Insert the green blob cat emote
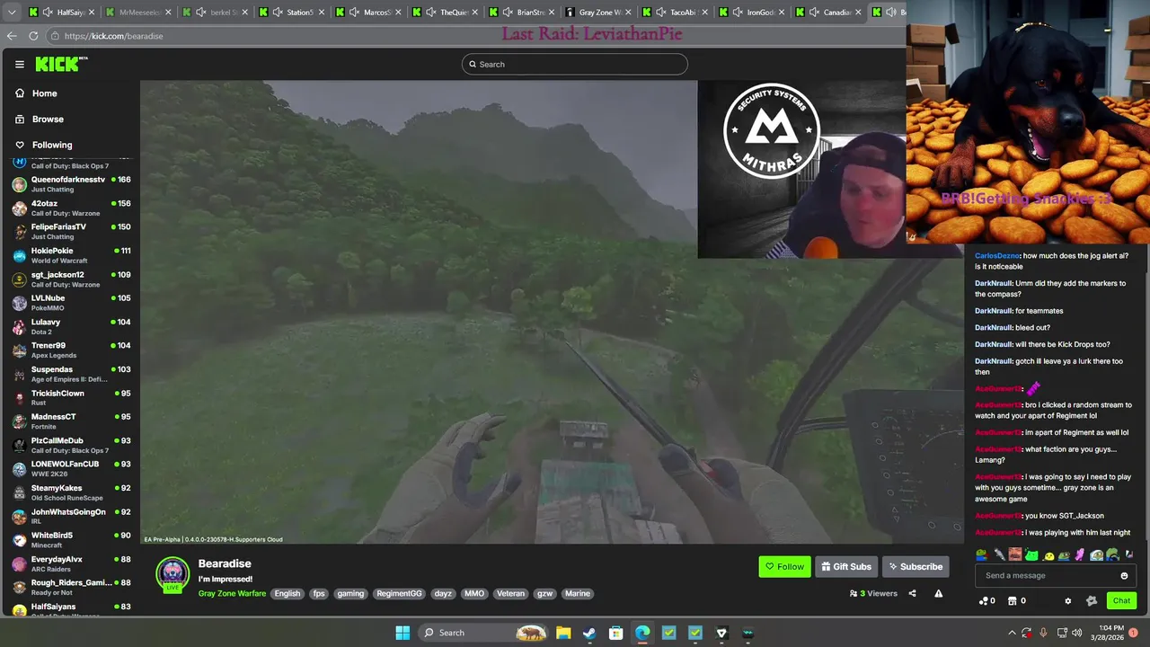Viewport: 1150px width, 647px height. (1031, 554)
